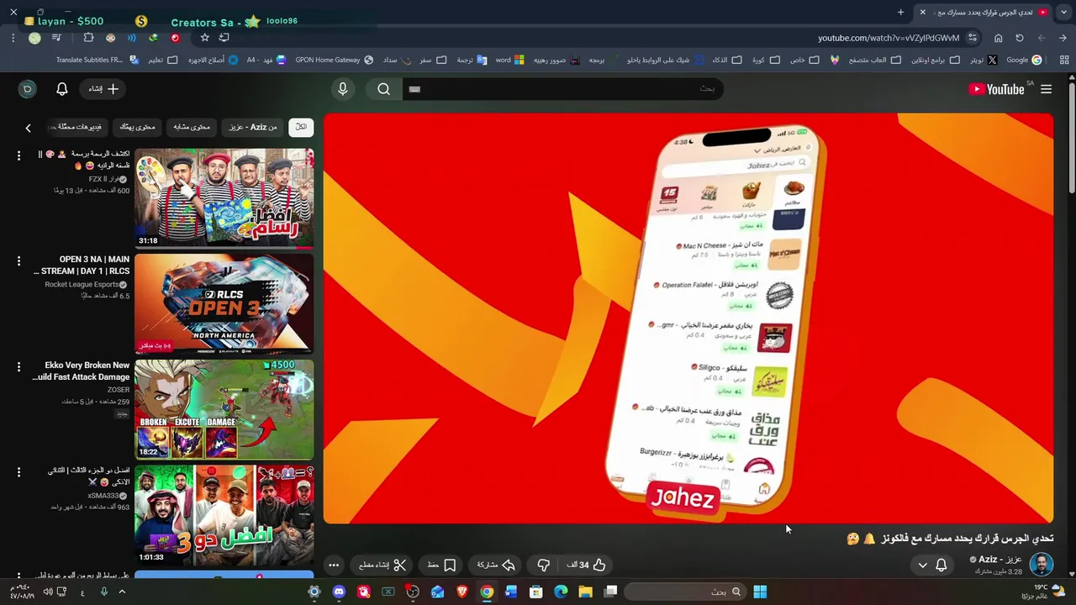Open Aziz channel avatar
This screenshot has width=1076, height=605.
click(x=1041, y=565)
